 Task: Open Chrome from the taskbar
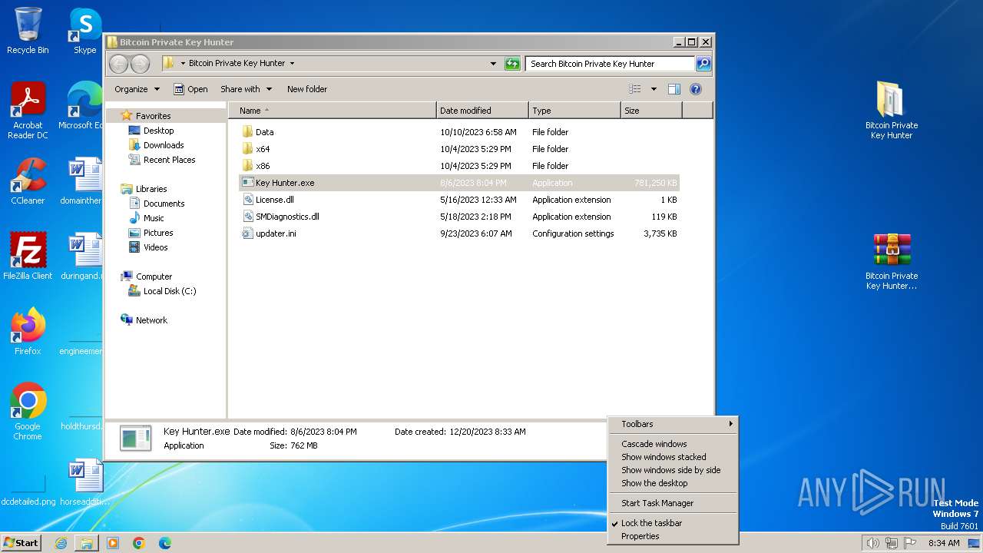139,543
